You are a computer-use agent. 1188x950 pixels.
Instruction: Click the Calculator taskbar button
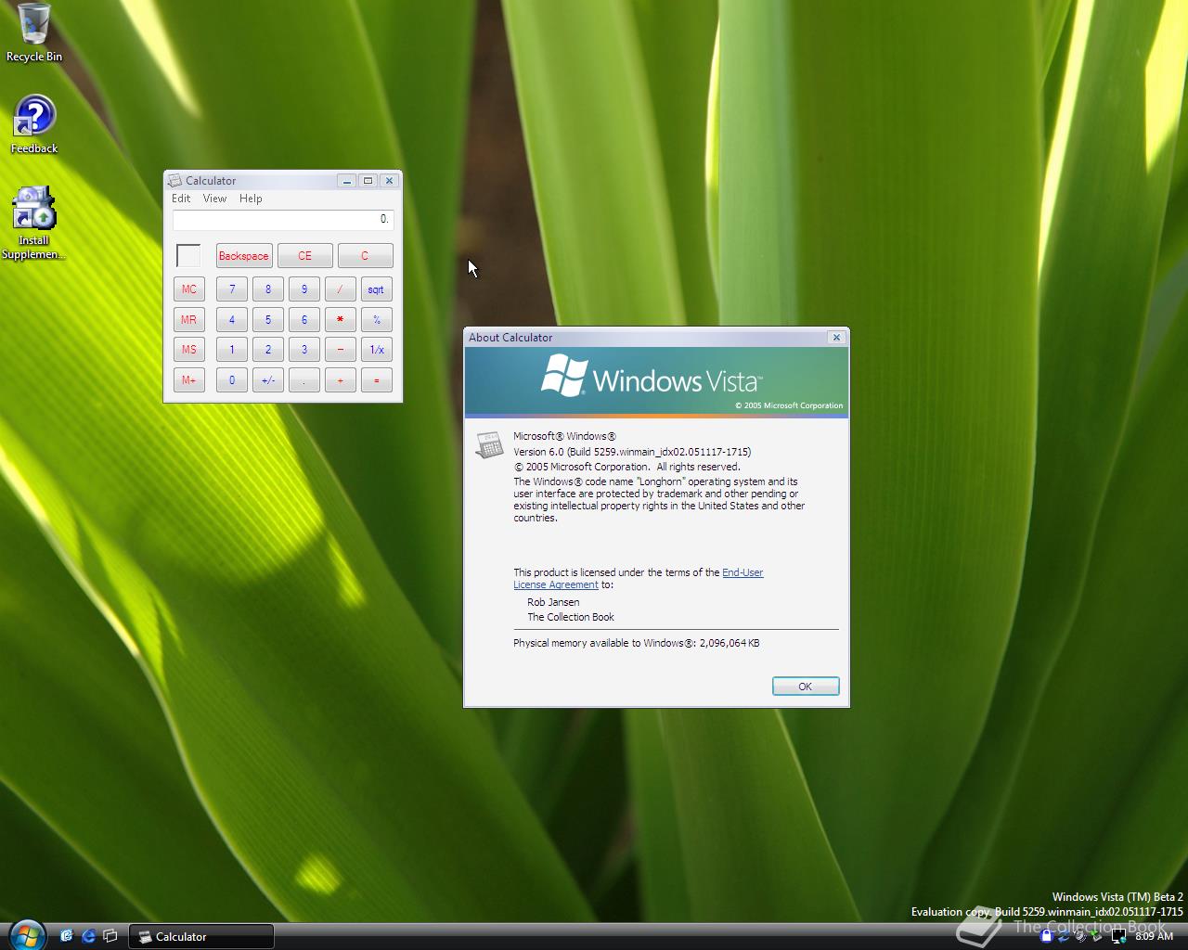click(200, 937)
